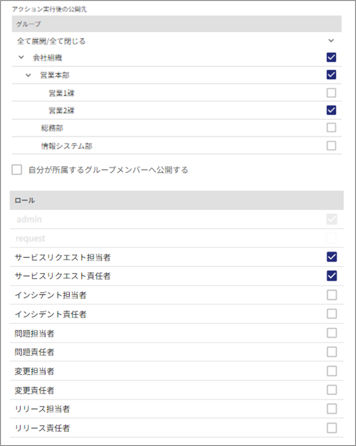Uncheck サービスリクエスト担当者 role

[x=332, y=257]
